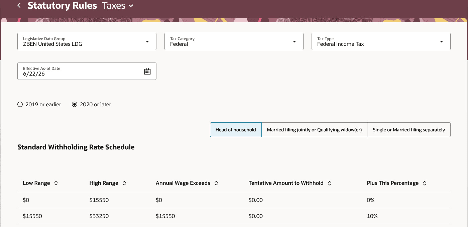468x227 pixels.
Task: Click the Effective As-of Date field
Action: [87, 71]
